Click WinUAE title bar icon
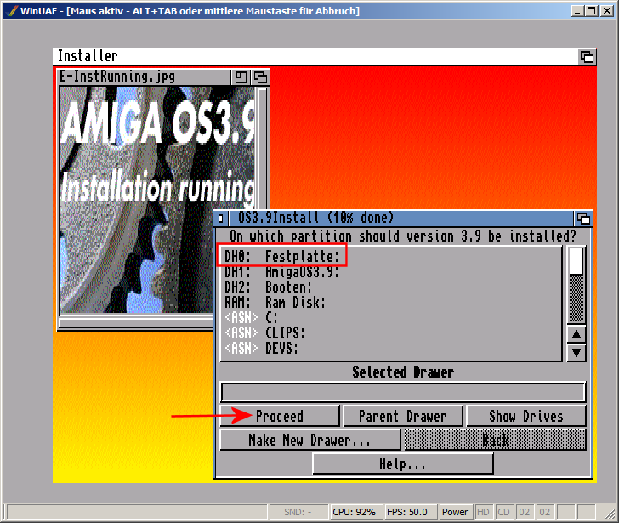This screenshot has width=619, height=523. tap(12, 11)
